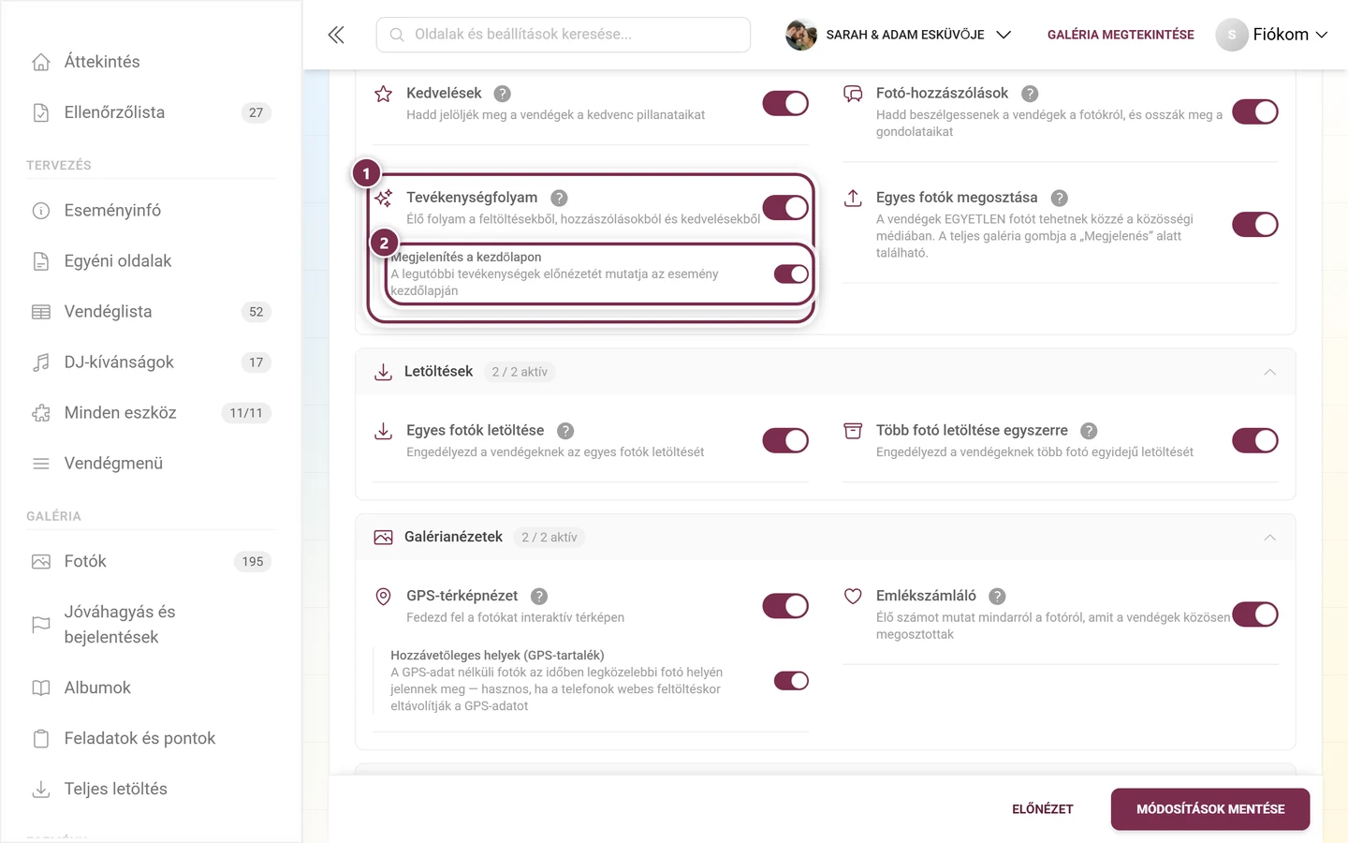
Task: Click the share icon of Egyes fotók megosztása
Action: [x=853, y=198]
